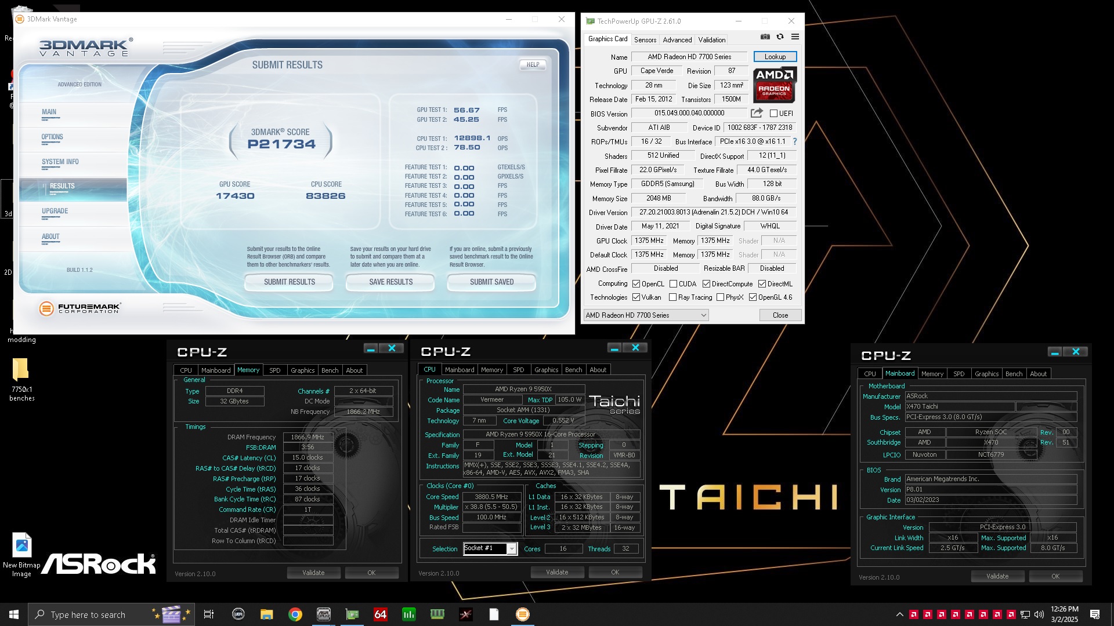Click the network tray icon
Viewport: 1114px width, 626px height.
tap(1025, 614)
